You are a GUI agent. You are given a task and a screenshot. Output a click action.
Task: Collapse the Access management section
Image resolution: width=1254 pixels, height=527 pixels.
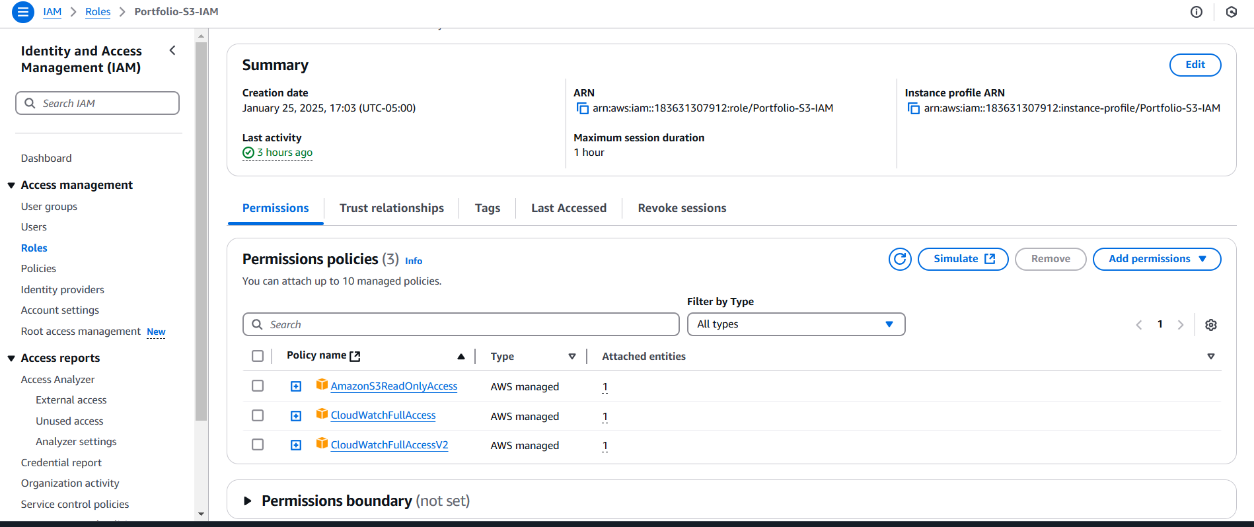coord(11,186)
